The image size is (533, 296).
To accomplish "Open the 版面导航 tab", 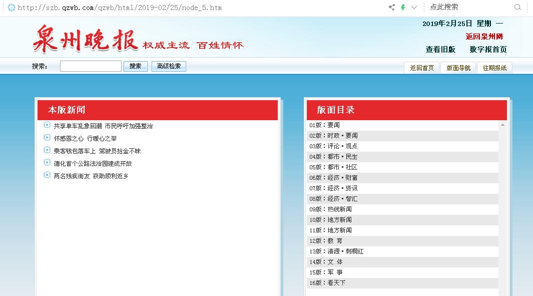I will coord(458,68).
